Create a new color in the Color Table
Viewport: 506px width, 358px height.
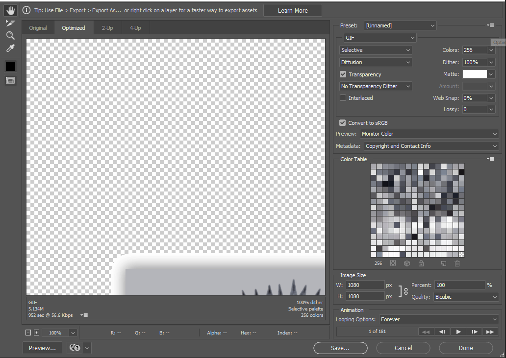point(443,263)
